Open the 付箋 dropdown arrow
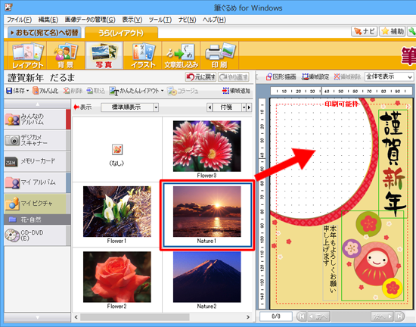 244,107
